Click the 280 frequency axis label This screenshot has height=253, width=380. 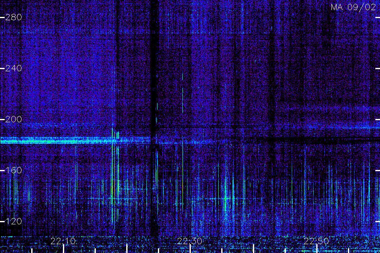(x=14, y=17)
